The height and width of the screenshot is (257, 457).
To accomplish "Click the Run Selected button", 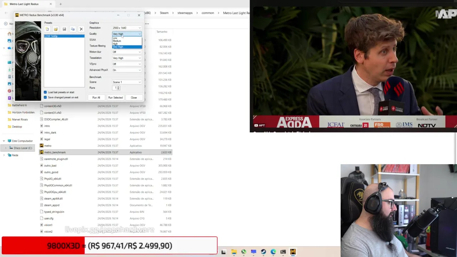I will (115, 97).
